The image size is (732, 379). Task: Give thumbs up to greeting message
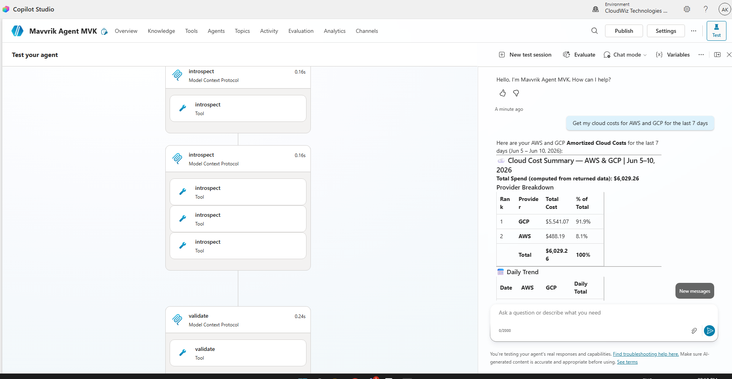(x=503, y=93)
